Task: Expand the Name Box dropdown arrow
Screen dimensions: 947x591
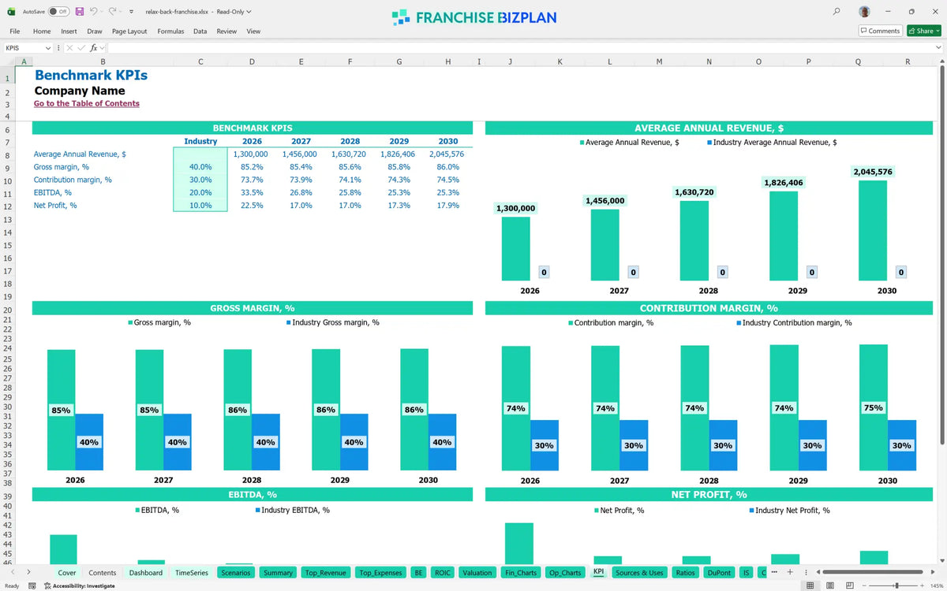Action: pyautogui.click(x=48, y=48)
